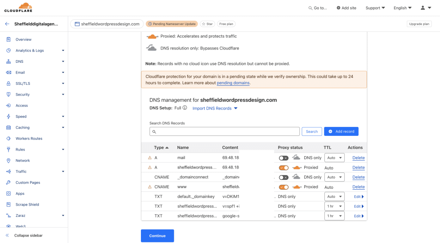
Task: Toggle proxy for sheffieldwordpress A record
Action: [284, 168]
